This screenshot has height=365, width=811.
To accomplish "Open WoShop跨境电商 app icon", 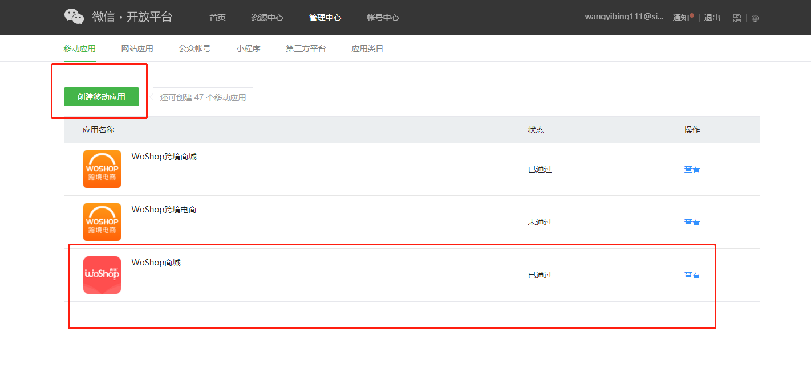I will [102, 222].
